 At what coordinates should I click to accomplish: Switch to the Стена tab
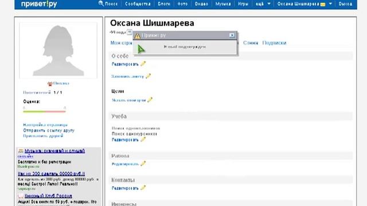(x=251, y=43)
